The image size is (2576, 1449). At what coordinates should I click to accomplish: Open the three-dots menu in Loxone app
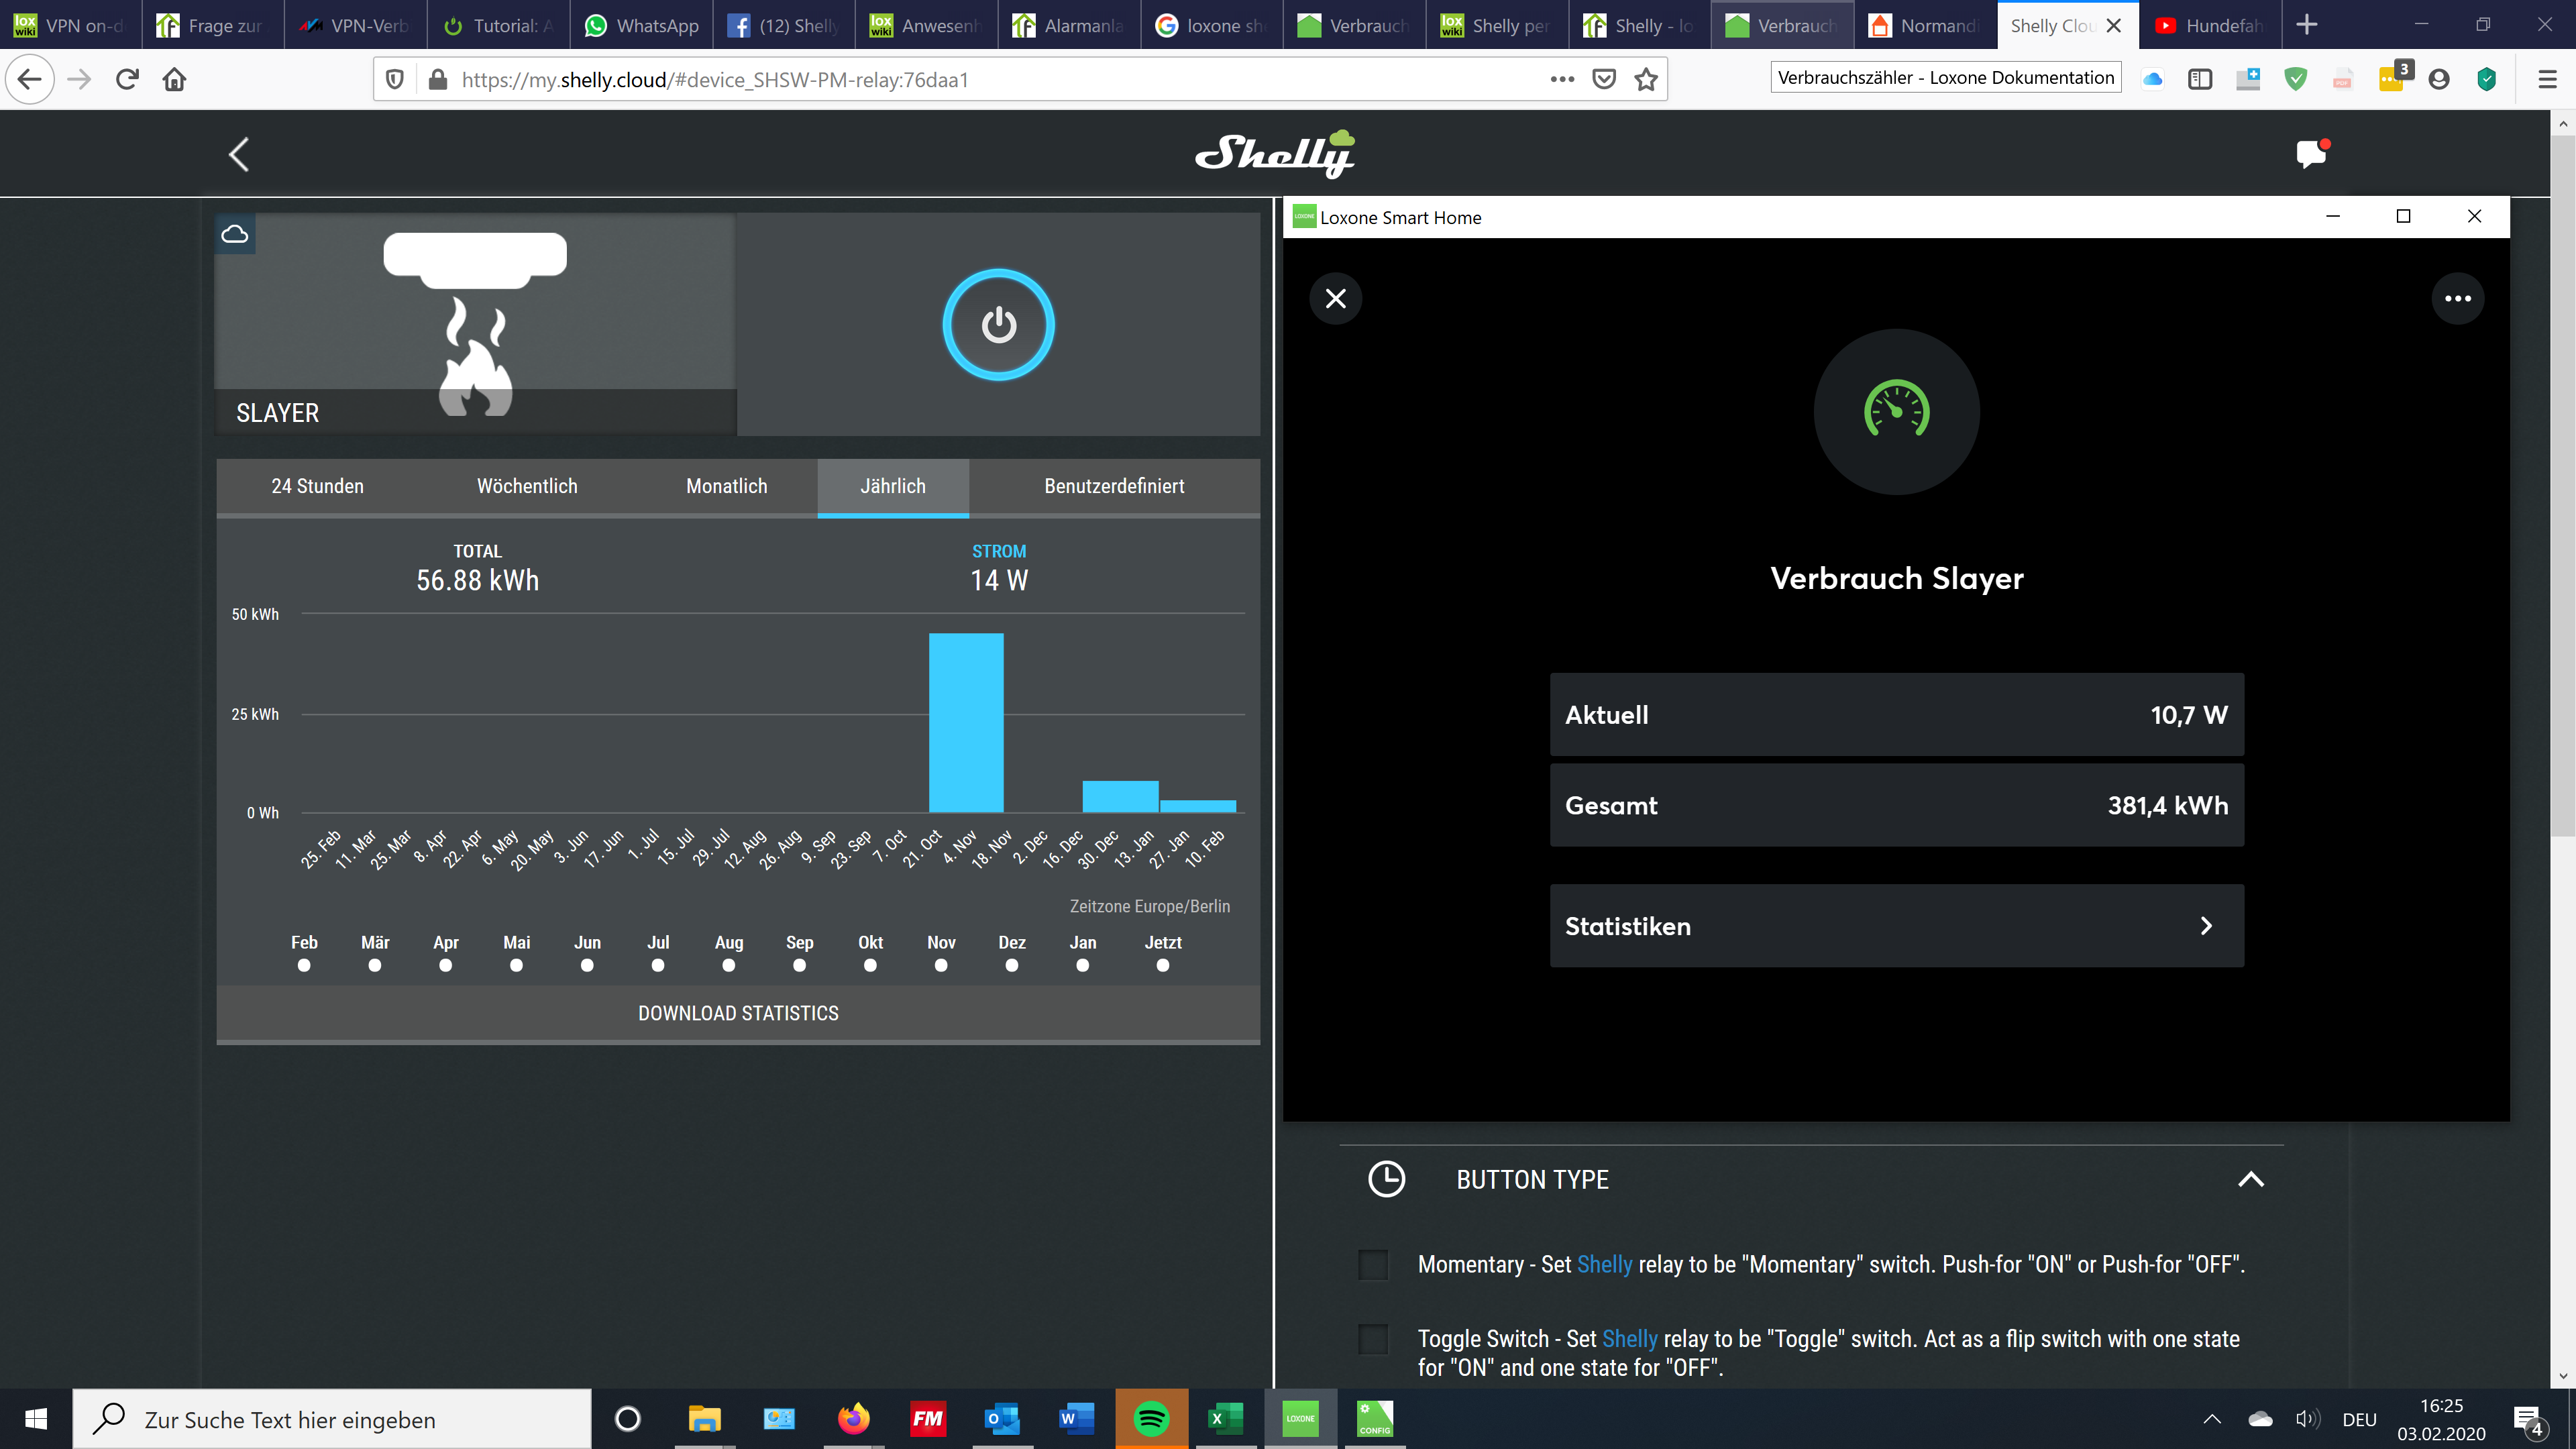(2457, 299)
